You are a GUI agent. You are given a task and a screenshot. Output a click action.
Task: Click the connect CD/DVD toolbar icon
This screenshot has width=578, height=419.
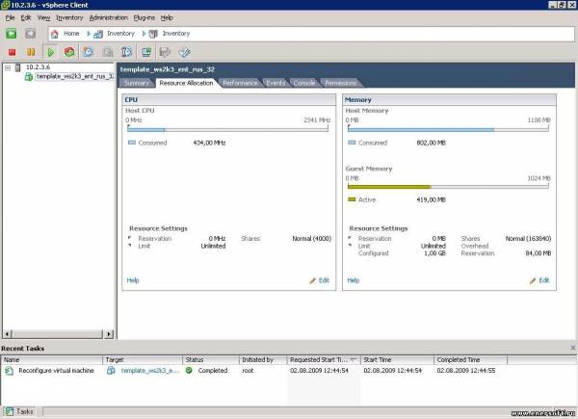pos(185,52)
